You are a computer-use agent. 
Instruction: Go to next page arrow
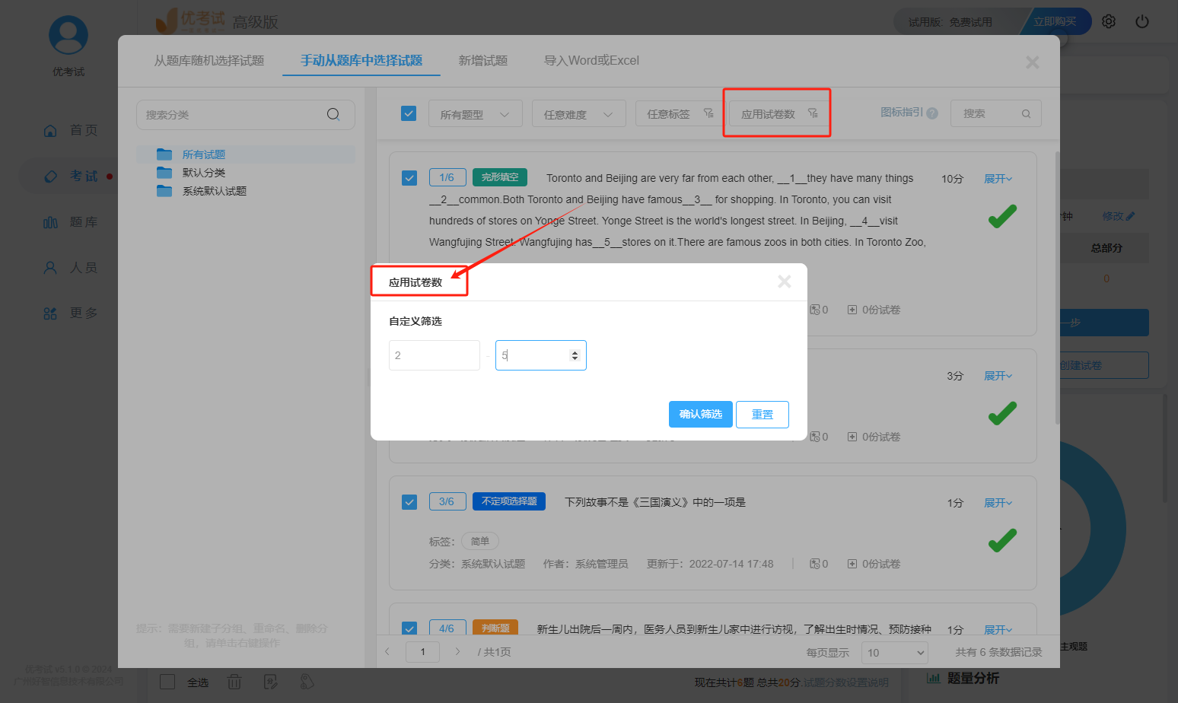tap(457, 651)
